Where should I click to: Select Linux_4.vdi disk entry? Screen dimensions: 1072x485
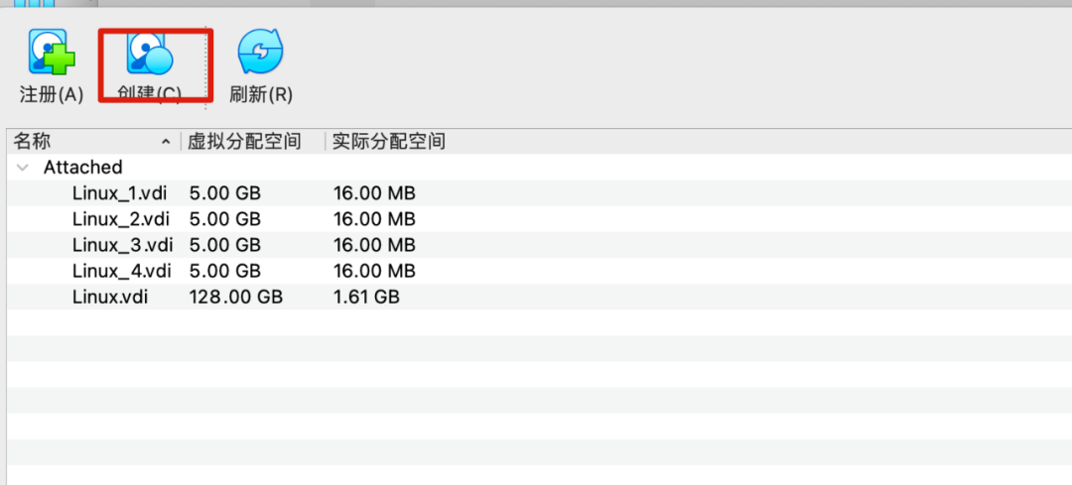[x=121, y=271]
